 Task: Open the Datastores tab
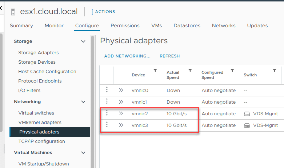coord(187,25)
